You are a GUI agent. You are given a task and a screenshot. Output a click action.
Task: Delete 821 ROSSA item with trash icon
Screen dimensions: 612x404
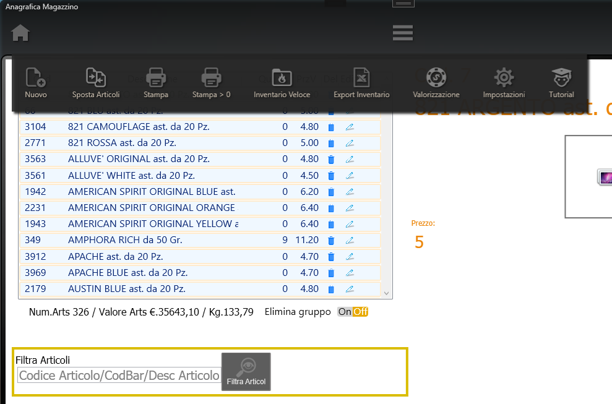coord(331,144)
